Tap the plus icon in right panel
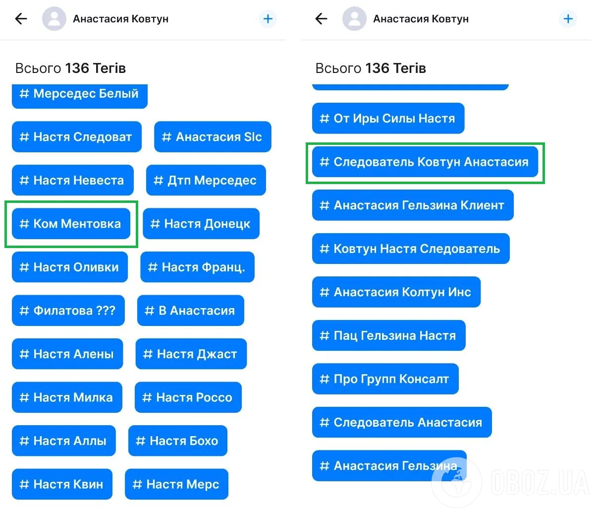Screen dimensions: 599x516 pyautogui.click(x=568, y=19)
